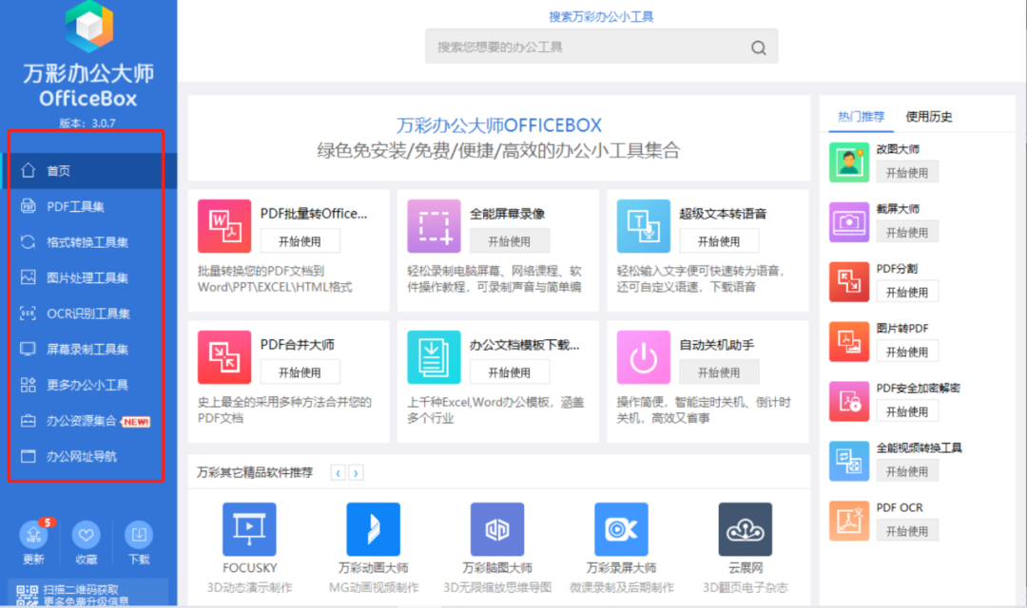The height and width of the screenshot is (608, 1027).
Task: Start using 自动关机助手 tool
Action: pyautogui.click(x=719, y=372)
